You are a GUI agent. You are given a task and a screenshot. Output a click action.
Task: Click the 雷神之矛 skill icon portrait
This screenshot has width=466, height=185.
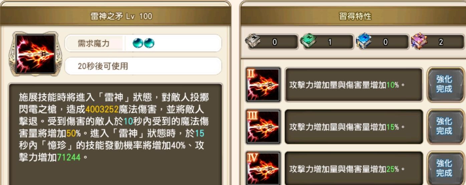pos(36,53)
